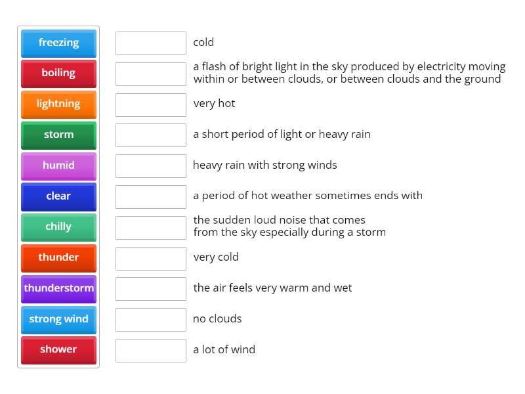Click the answer box next to very hot

coord(150,104)
